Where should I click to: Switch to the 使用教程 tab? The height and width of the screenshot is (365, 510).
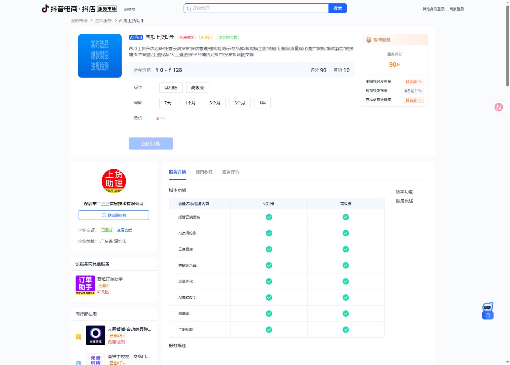[x=204, y=172]
